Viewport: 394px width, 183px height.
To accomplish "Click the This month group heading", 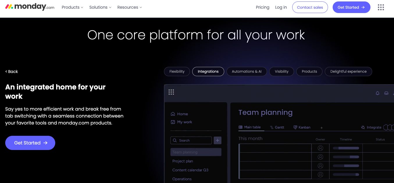I will point(250,138).
